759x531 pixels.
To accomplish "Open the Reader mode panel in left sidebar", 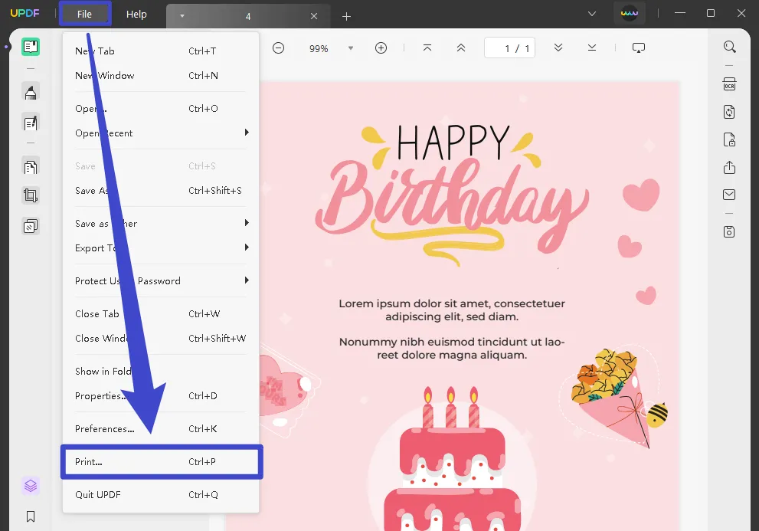I will tap(31, 46).
